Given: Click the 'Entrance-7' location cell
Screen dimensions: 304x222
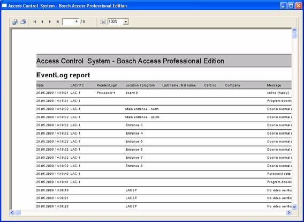Looking at the screenshot, I should click(x=134, y=158).
